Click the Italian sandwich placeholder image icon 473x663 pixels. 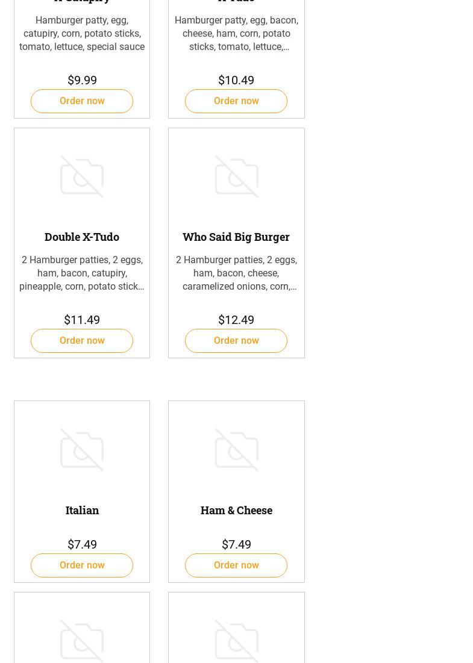[82, 449]
